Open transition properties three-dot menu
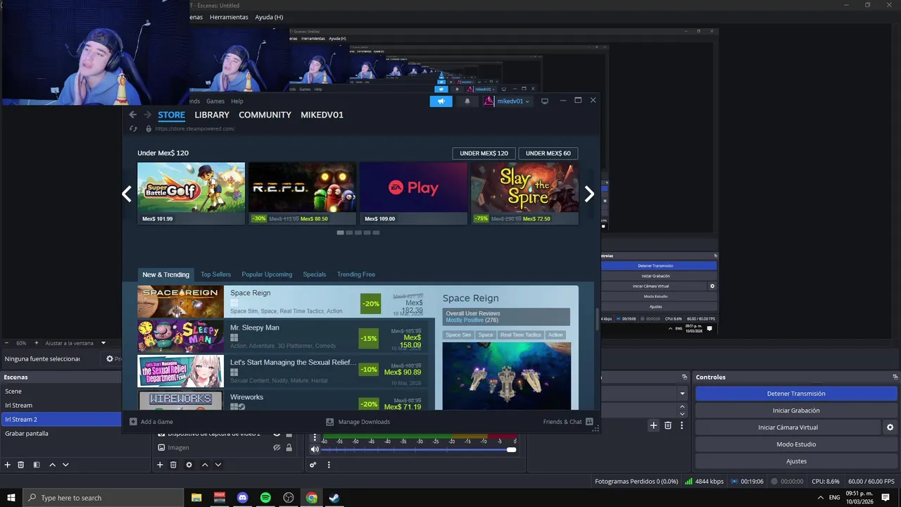Viewport: 901px width, 507px height. [681, 425]
